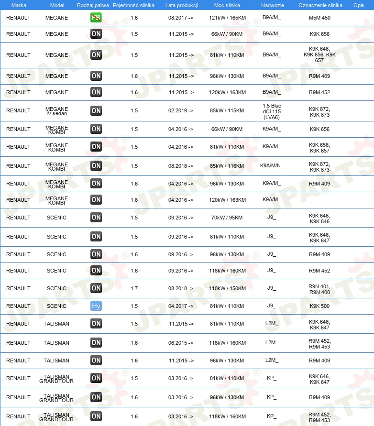Select engine codes K9K 646, K9K 846
The image size is (374, 426).
(319, 218)
